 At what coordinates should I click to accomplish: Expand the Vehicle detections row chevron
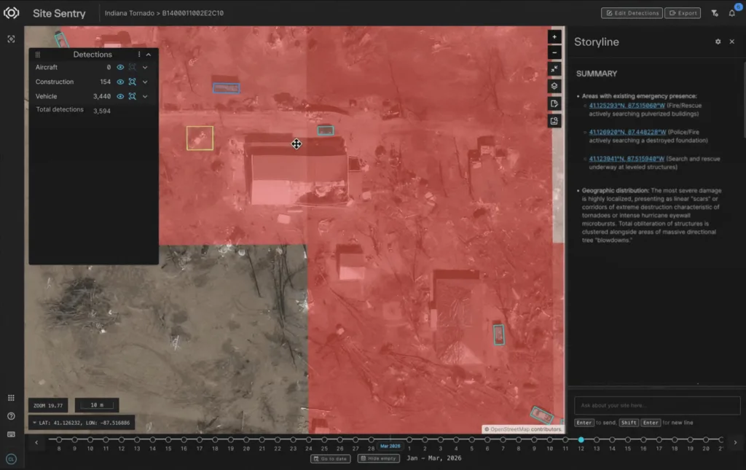[x=145, y=96]
